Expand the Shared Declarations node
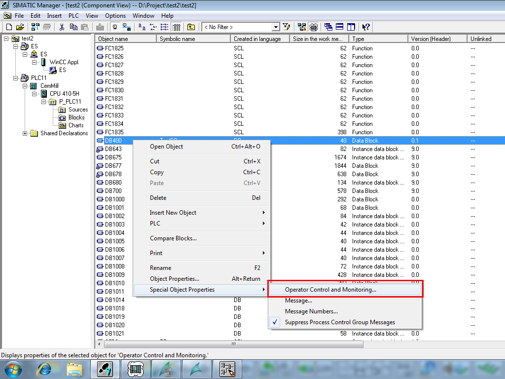The width and height of the screenshot is (505, 379). coord(25,133)
